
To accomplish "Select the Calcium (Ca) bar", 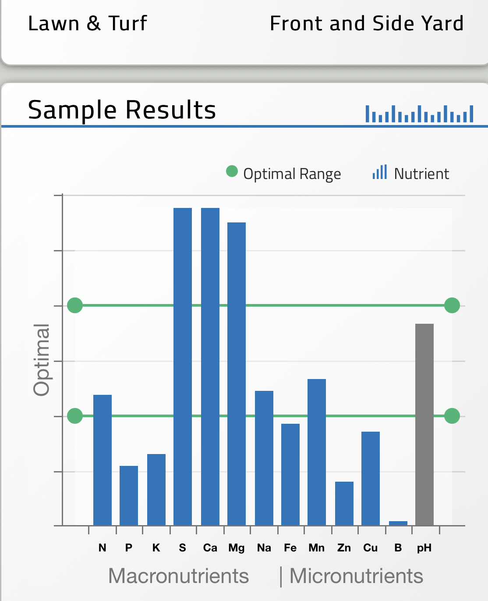I will click(210, 367).
